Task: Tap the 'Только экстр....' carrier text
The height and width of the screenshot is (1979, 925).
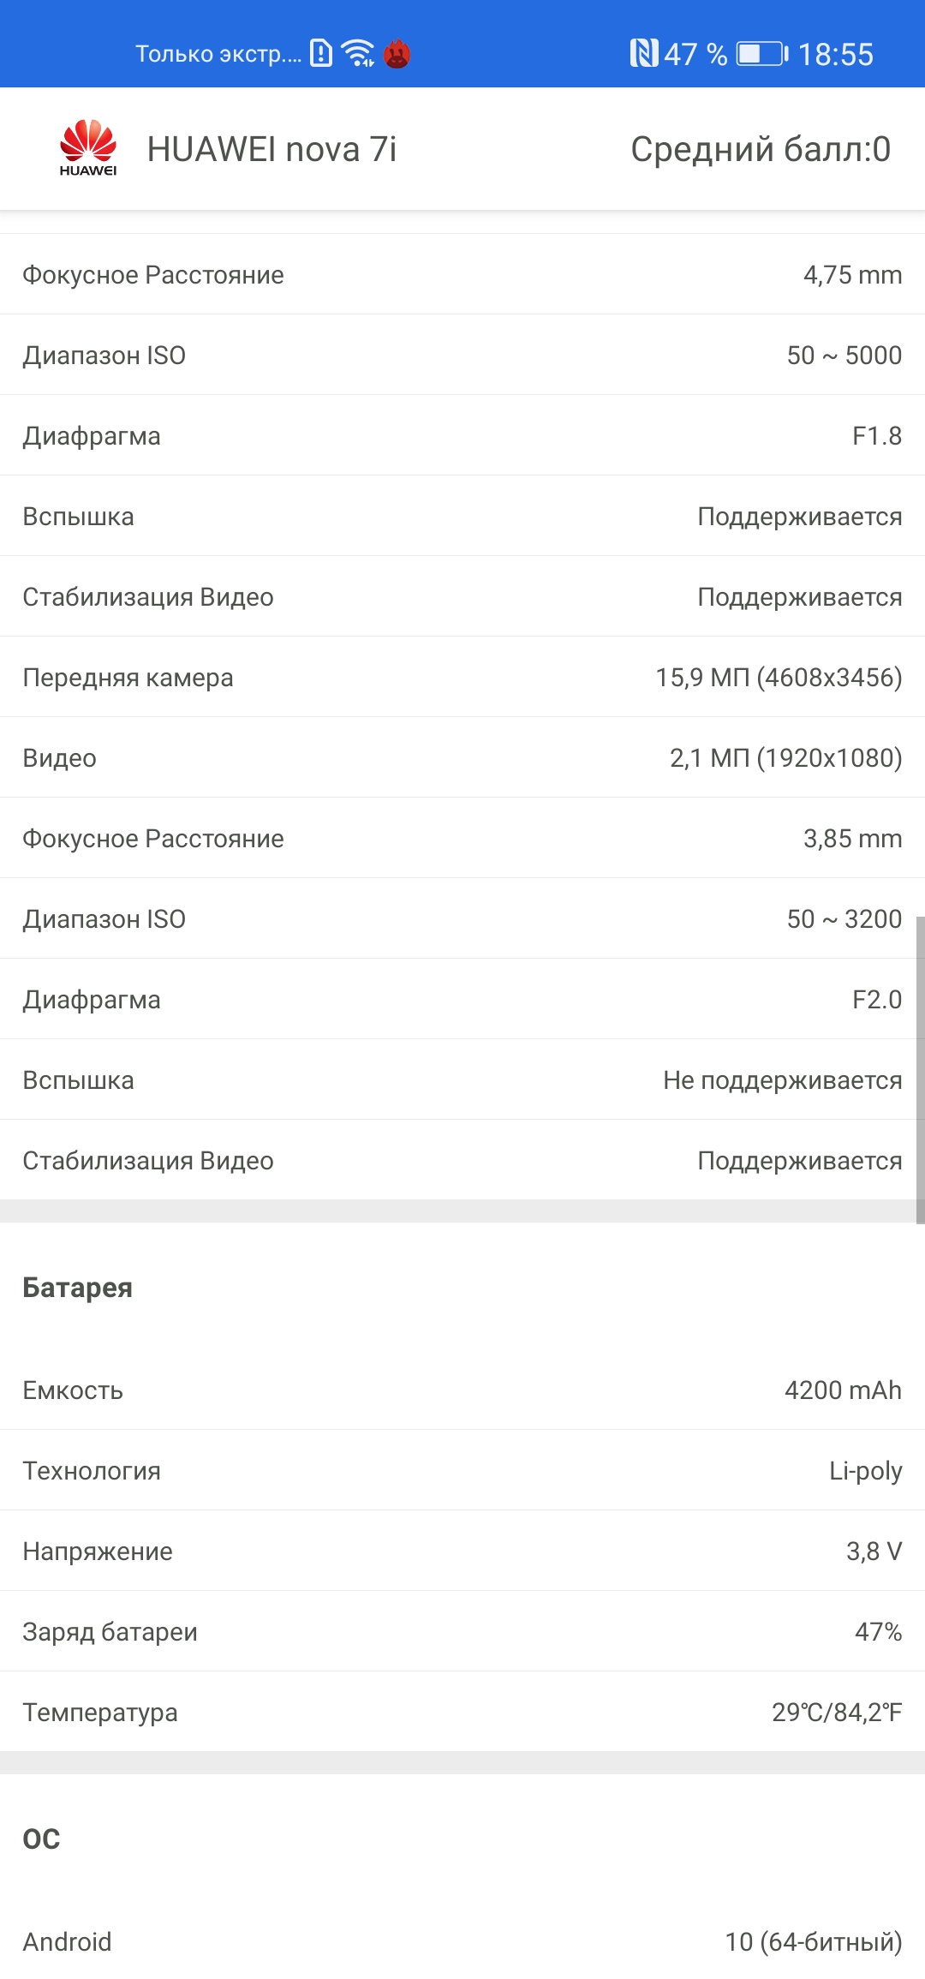Action: (x=218, y=54)
